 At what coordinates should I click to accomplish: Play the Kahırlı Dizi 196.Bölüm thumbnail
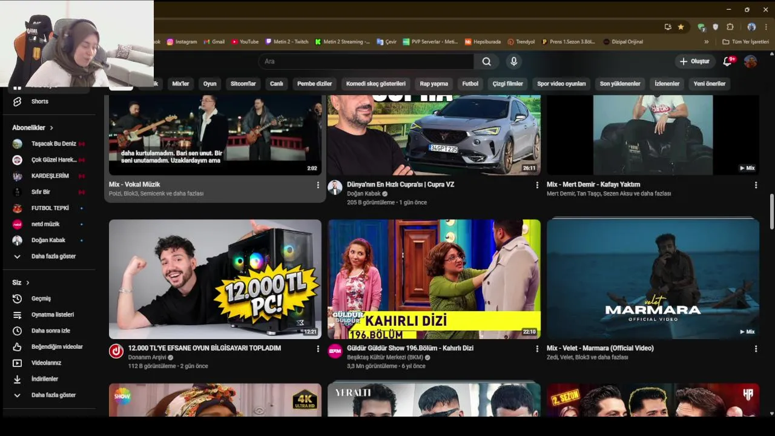434,279
